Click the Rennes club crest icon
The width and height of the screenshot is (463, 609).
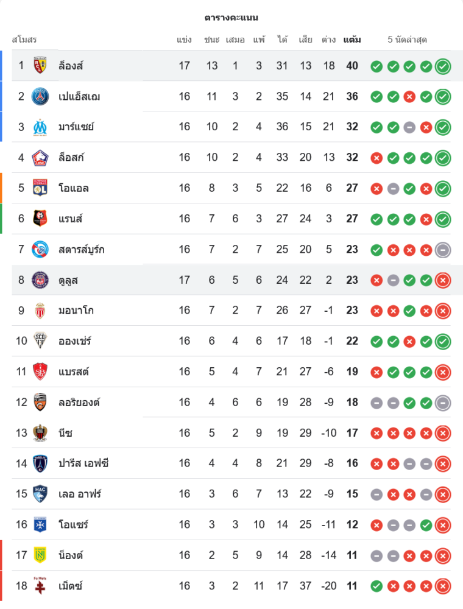(40, 219)
